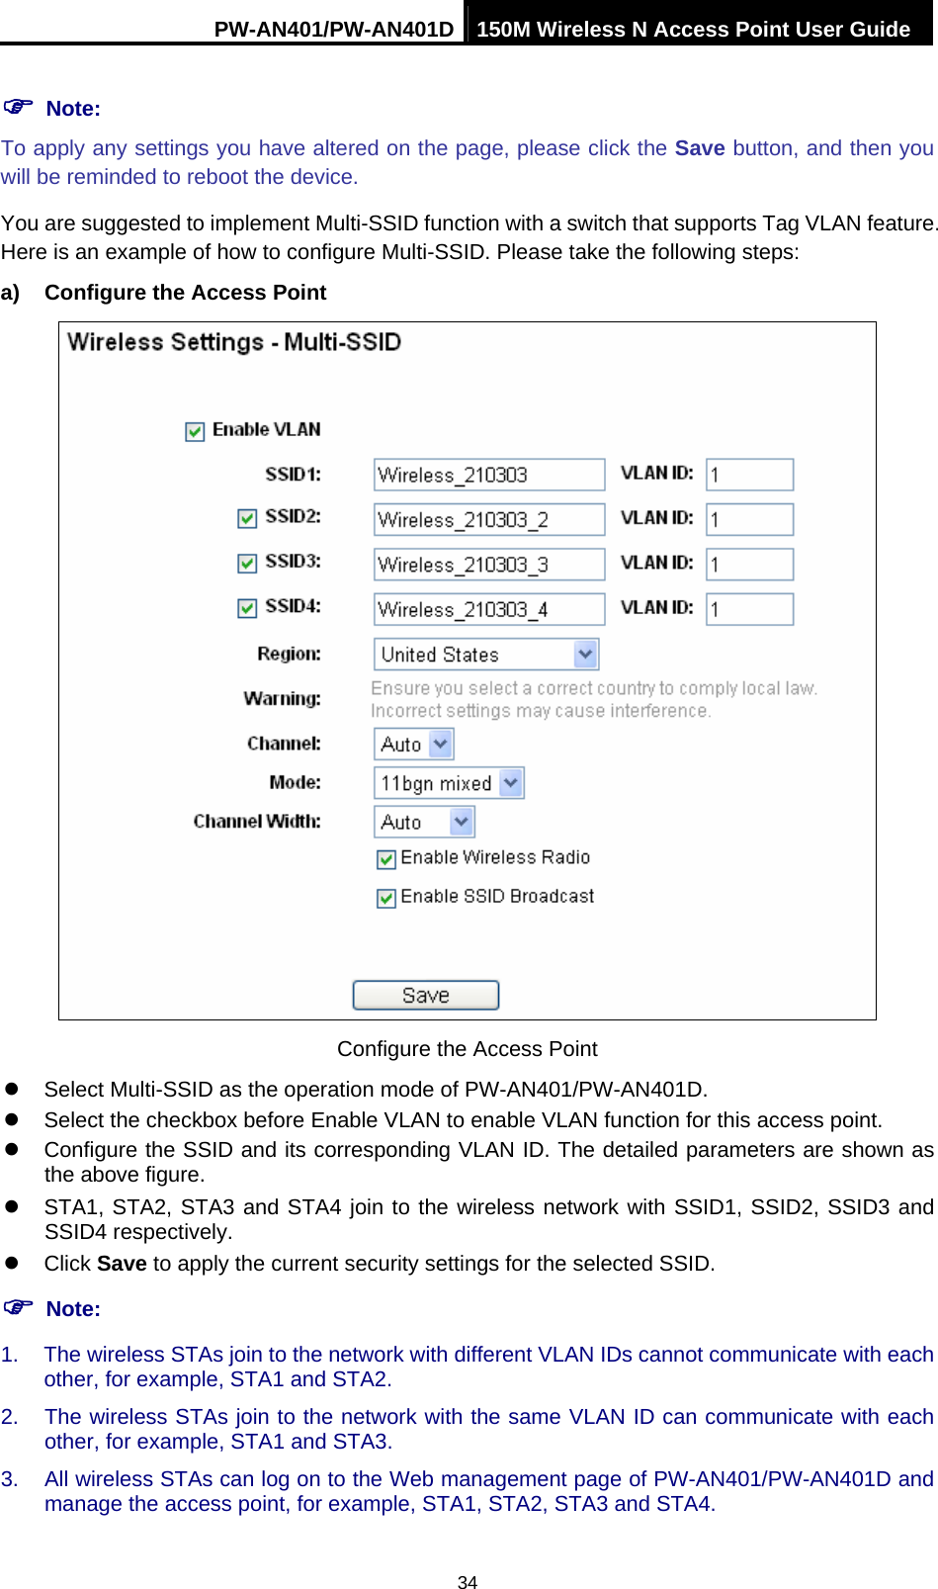Uncheck the SSID3 checkbox

point(247,563)
